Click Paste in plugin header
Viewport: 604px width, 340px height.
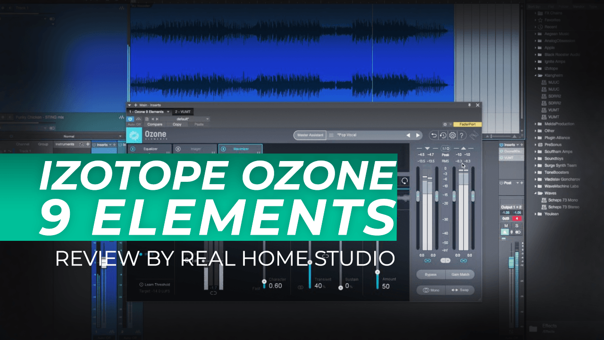(199, 124)
